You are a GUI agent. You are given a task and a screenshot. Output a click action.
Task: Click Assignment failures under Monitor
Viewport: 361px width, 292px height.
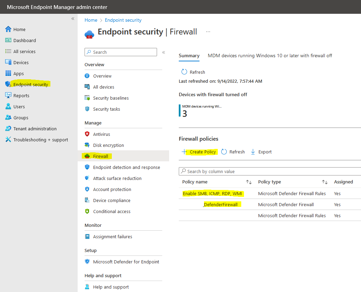[113, 236]
